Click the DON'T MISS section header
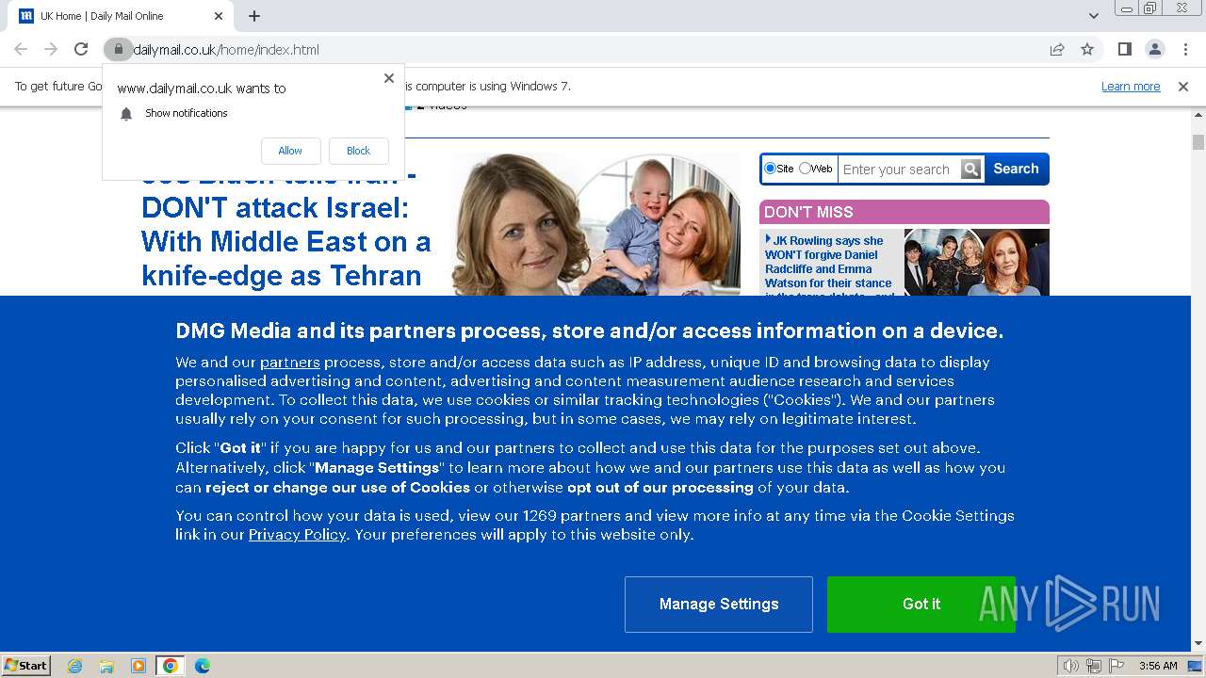 904,212
